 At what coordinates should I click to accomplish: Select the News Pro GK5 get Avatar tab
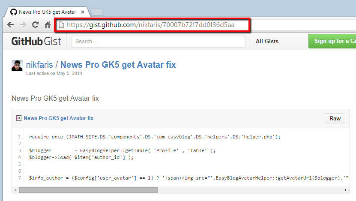(47, 12)
